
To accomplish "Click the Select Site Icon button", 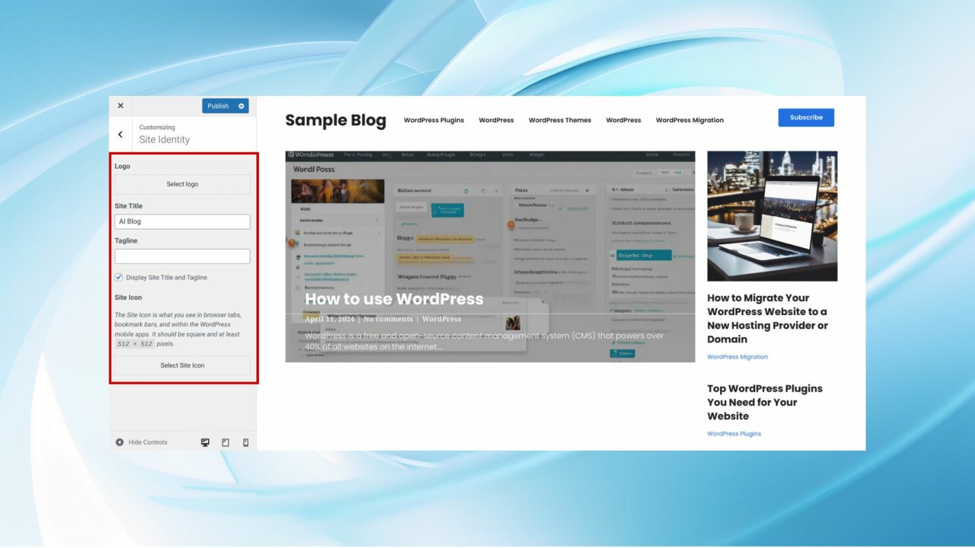I will point(182,366).
